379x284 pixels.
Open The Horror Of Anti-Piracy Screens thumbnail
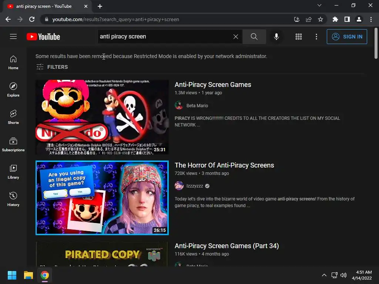pyautogui.click(x=102, y=198)
